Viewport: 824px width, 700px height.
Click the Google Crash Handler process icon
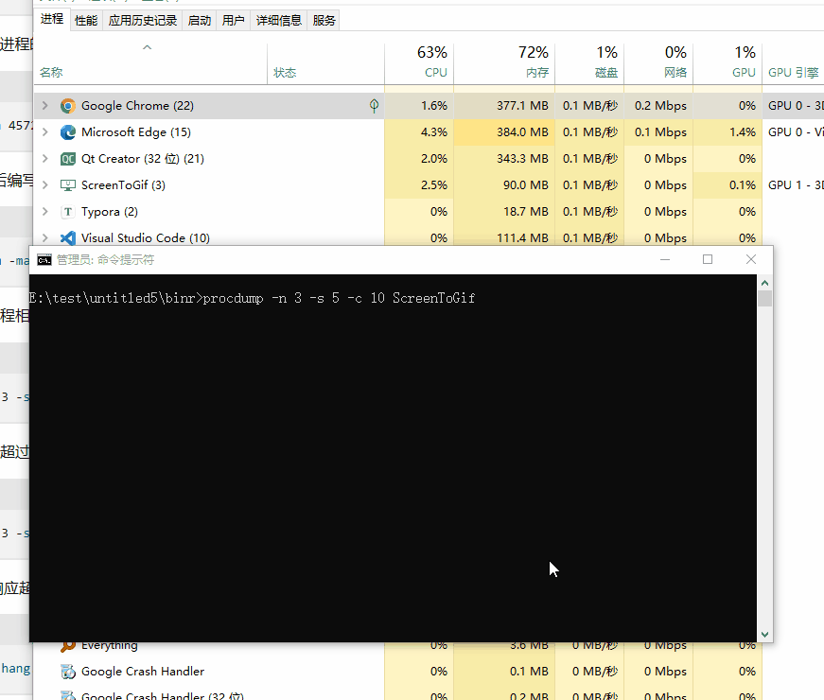(x=68, y=671)
